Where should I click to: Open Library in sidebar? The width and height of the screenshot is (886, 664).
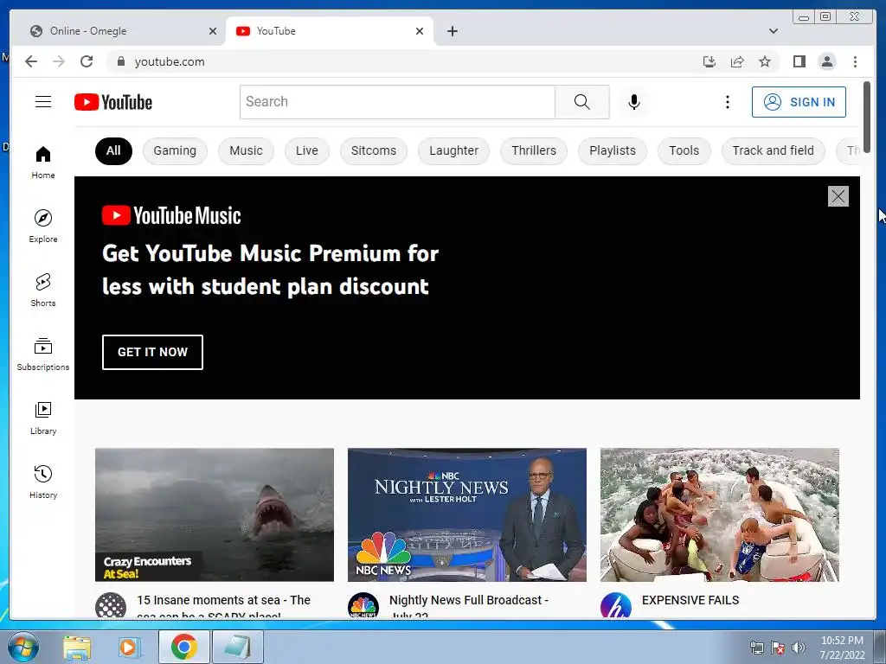(x=43, y=418)
